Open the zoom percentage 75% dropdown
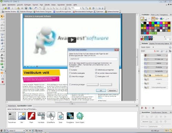Screen dimensions: 172x133 [x=80, y=8]
